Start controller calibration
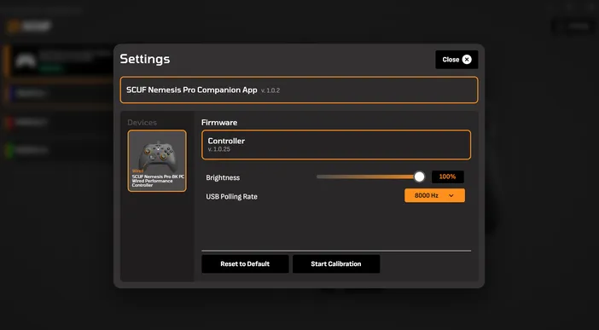Image resolution: width=599 pixels, height=330 pixels. [336, 264]
